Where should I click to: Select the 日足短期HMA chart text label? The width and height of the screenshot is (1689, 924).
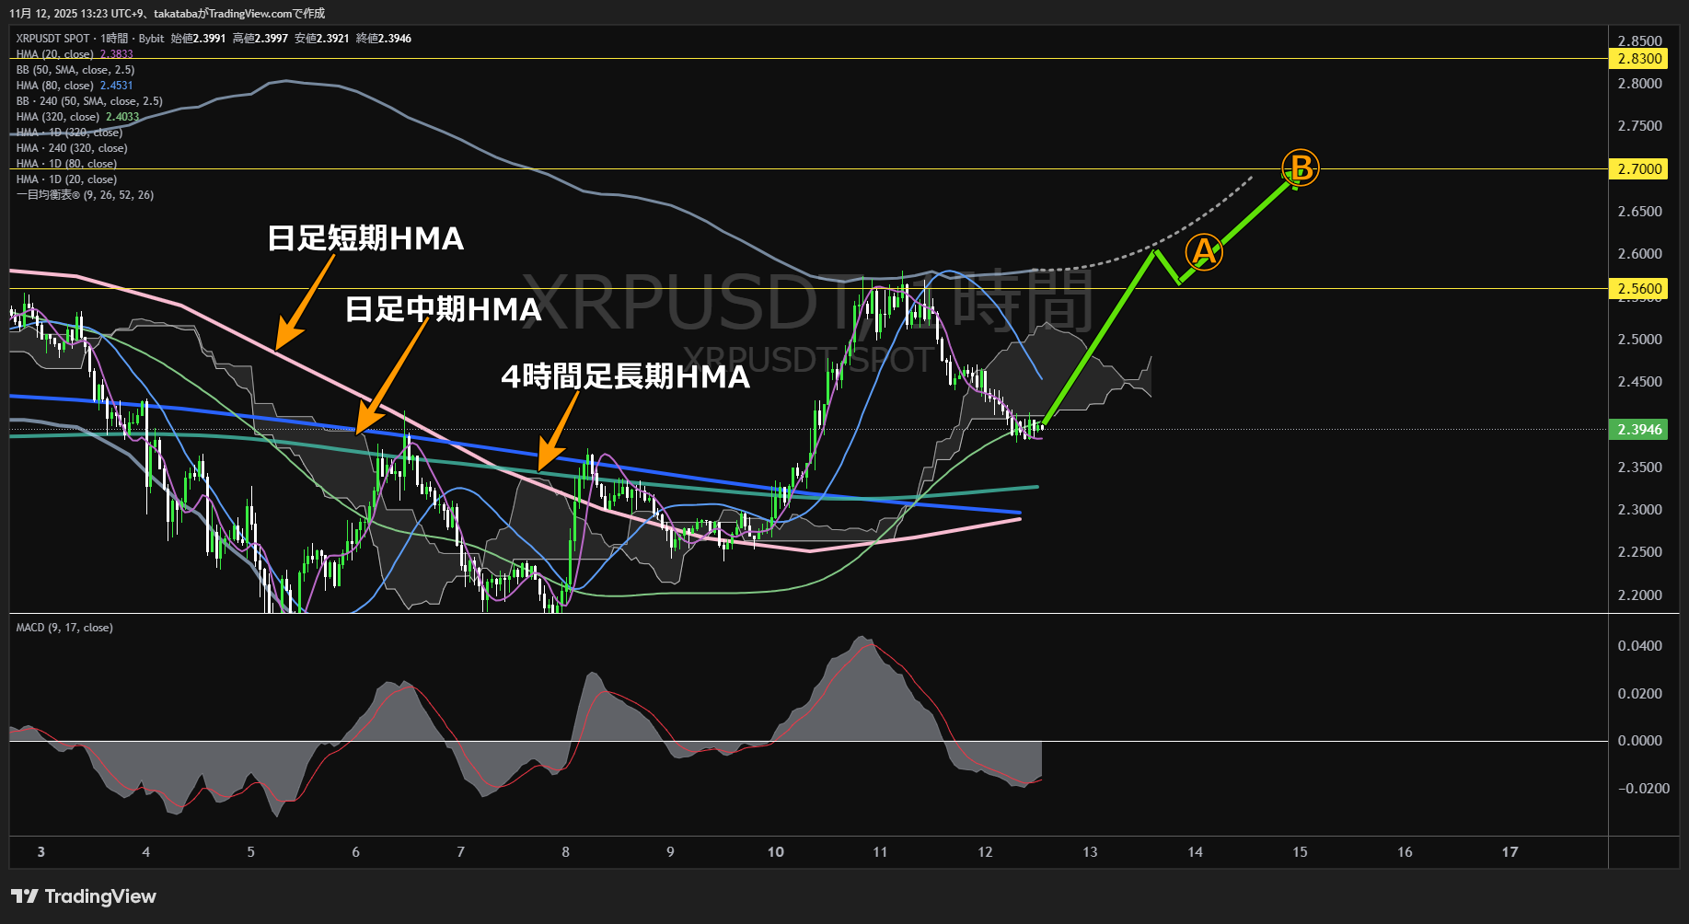point(365,239)
